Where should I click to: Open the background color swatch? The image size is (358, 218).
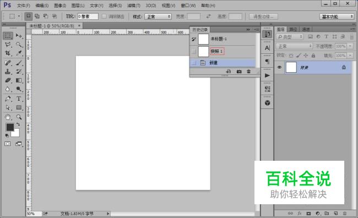(16, 134)
